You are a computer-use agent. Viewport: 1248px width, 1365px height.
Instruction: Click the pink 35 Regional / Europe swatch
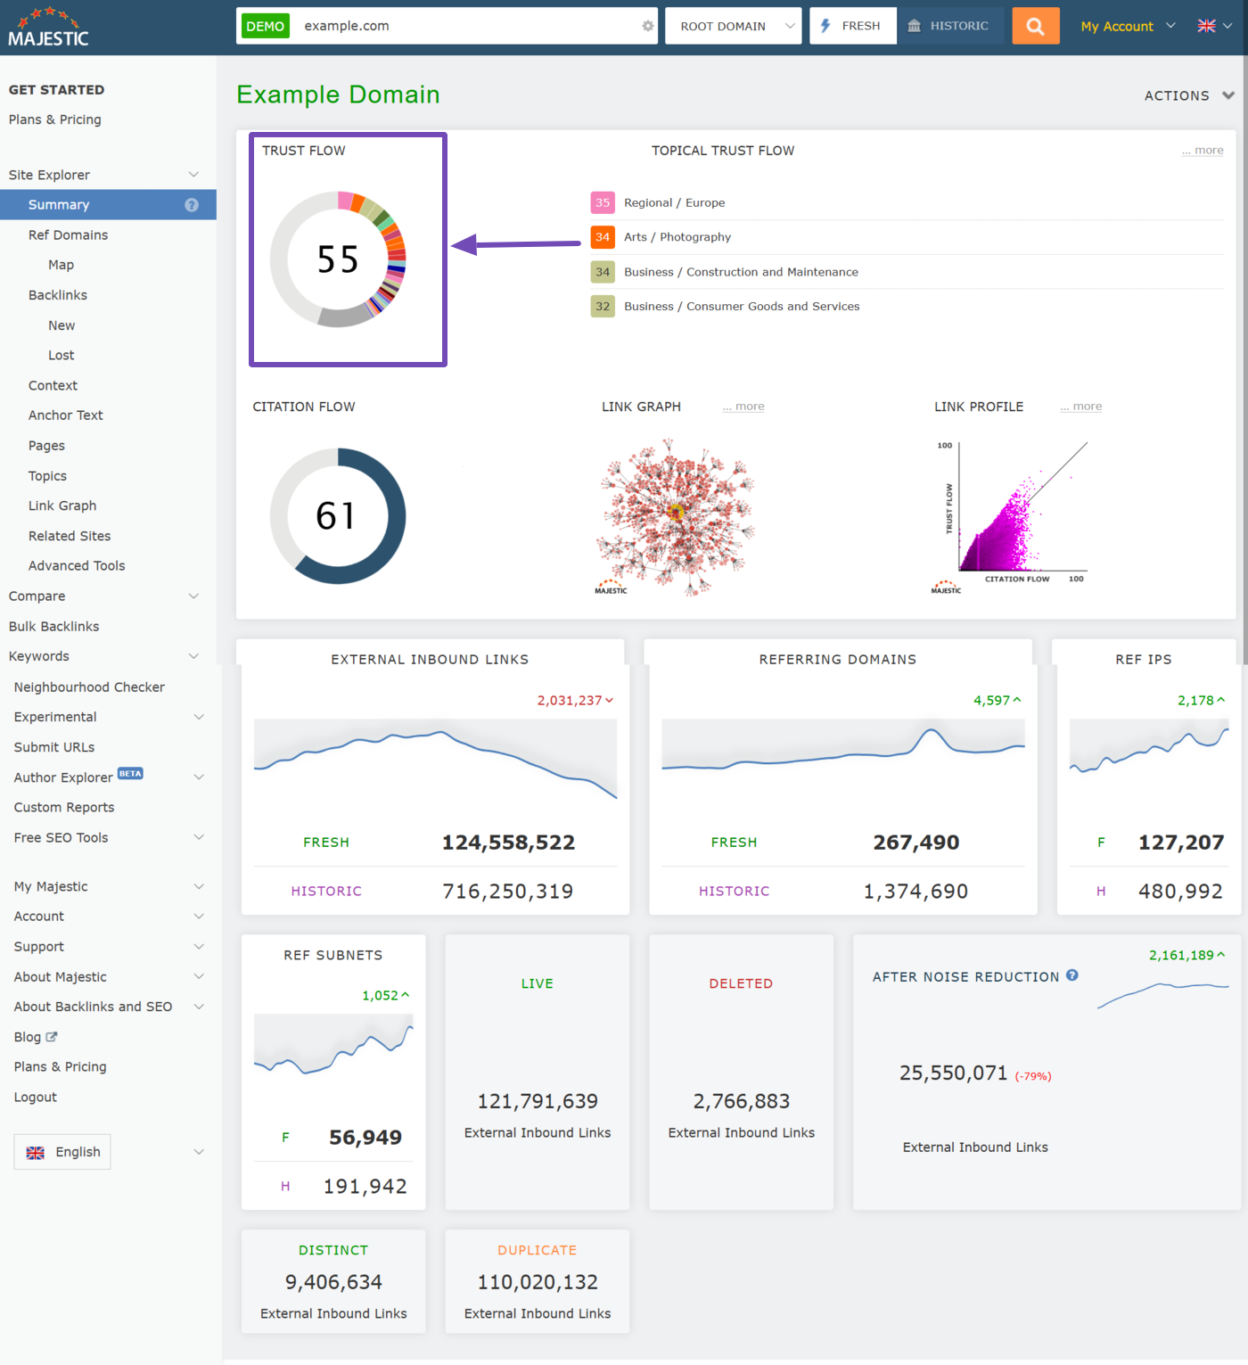[603, 202]
